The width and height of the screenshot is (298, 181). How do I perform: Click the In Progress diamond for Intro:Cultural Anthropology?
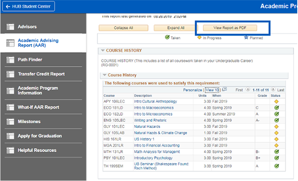pos(277,101)
